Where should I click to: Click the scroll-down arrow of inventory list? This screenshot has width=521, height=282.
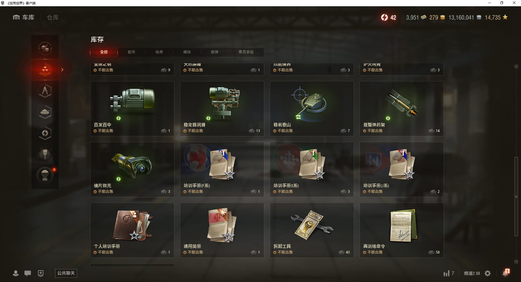516,262
